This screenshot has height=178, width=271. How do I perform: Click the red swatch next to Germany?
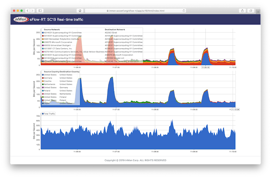pos(43,78)
